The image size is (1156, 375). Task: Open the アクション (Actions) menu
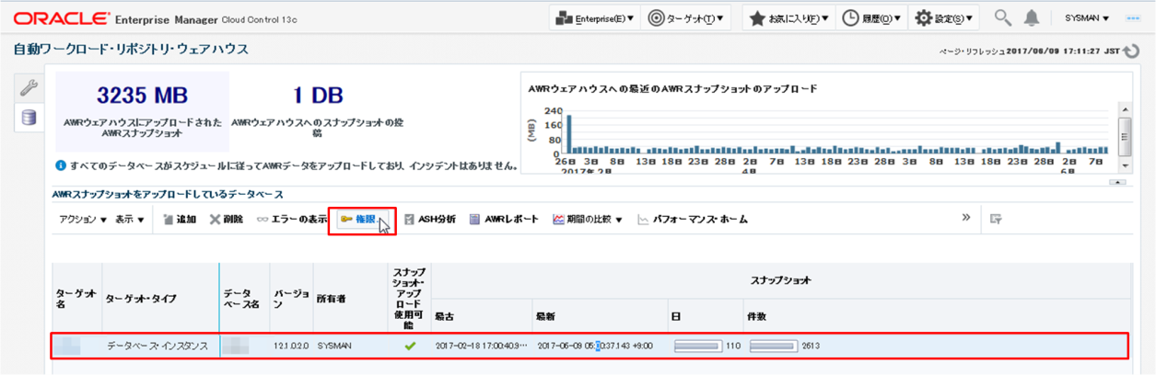(x=83, y=220)
